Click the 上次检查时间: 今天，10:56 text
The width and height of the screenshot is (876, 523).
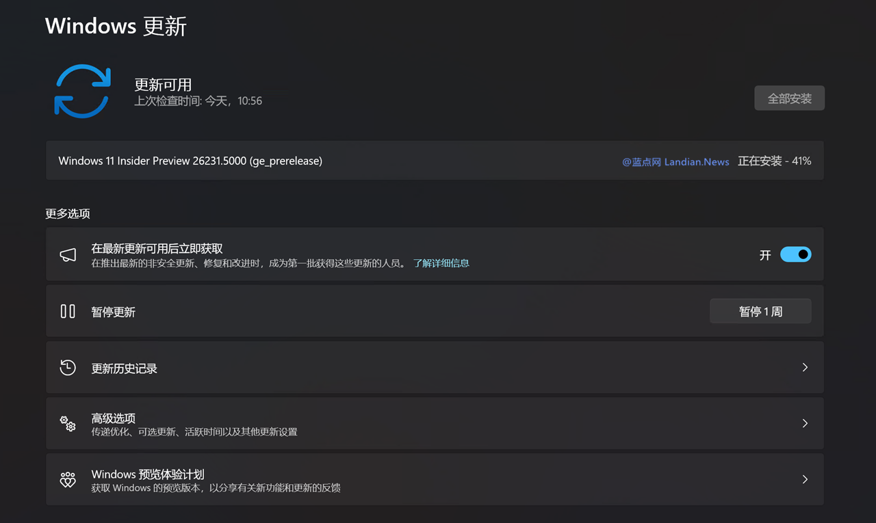point(198,100)
